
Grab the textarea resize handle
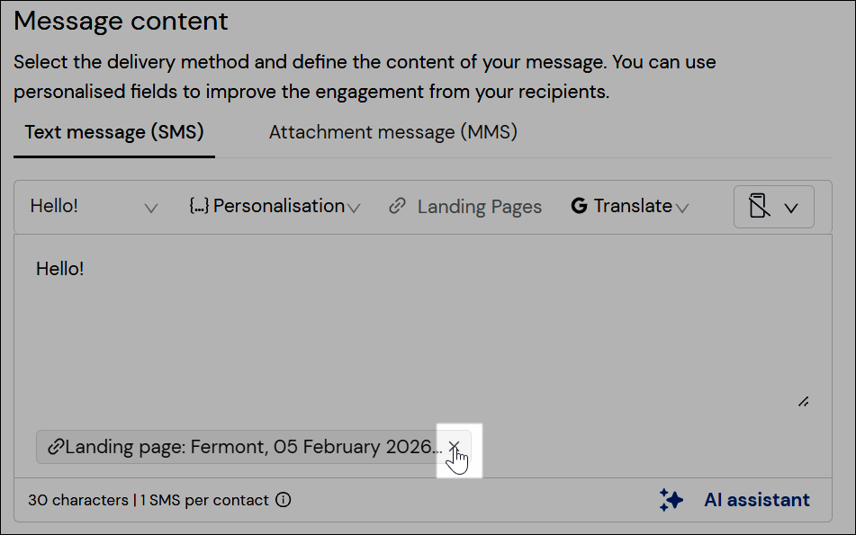coord(804,402)
